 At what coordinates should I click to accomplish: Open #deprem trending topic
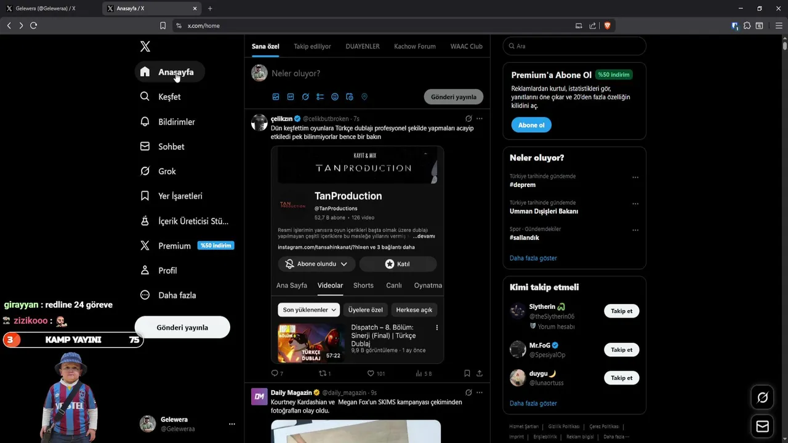[523, 185]
